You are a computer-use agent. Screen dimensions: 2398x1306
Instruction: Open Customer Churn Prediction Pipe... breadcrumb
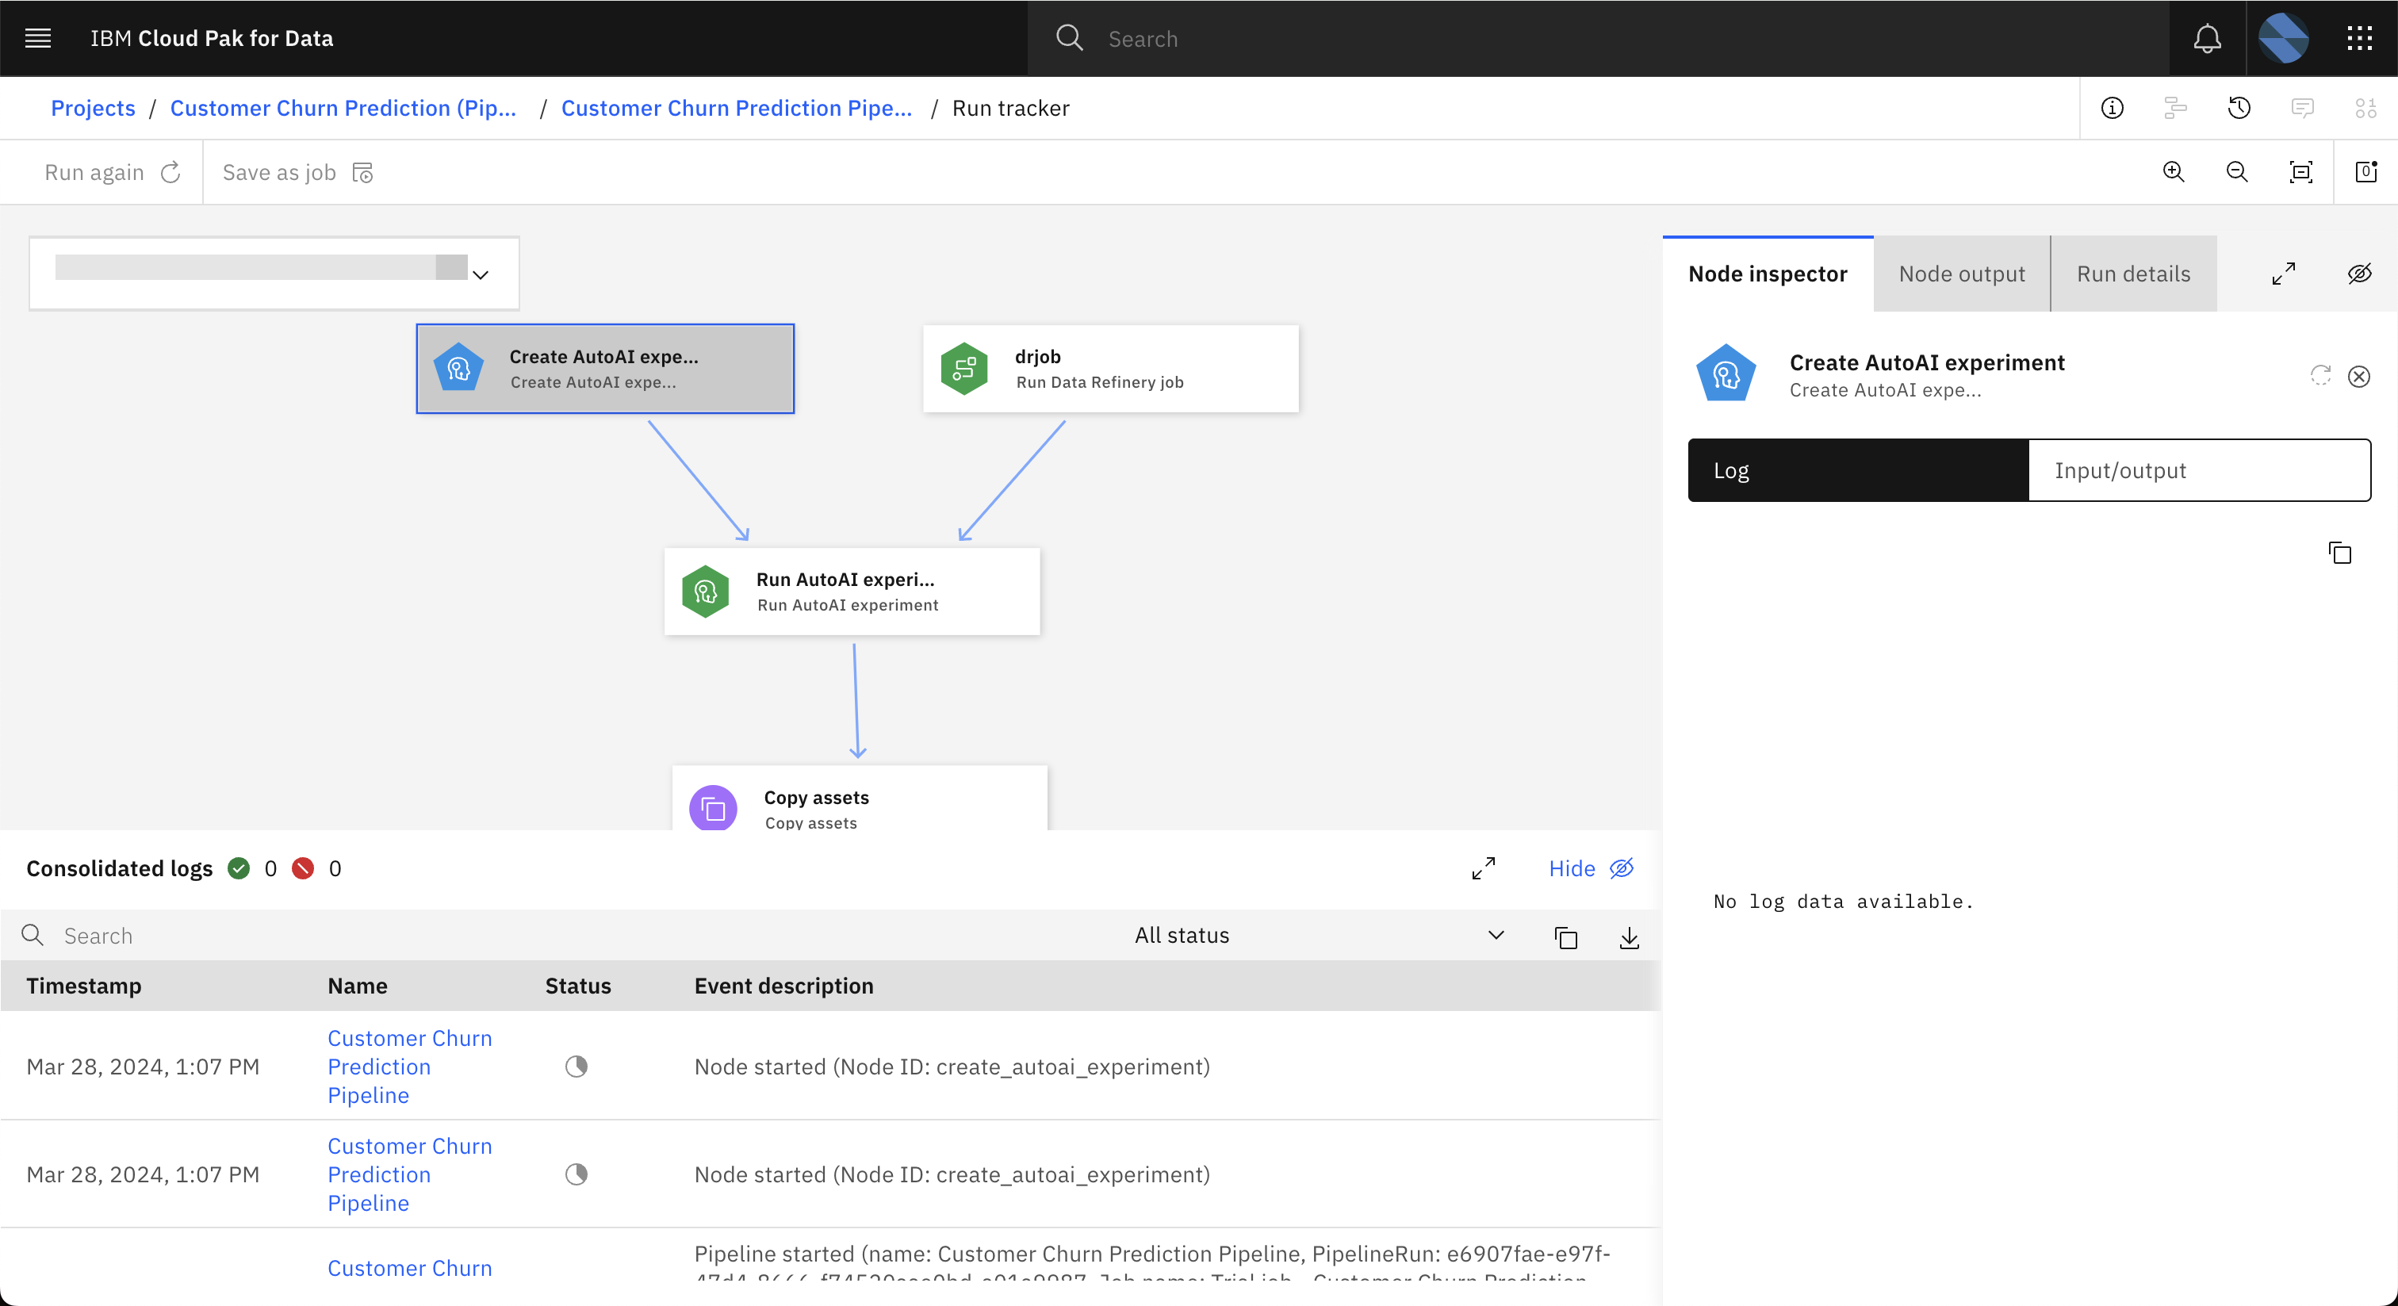click(x=737, y=108)
